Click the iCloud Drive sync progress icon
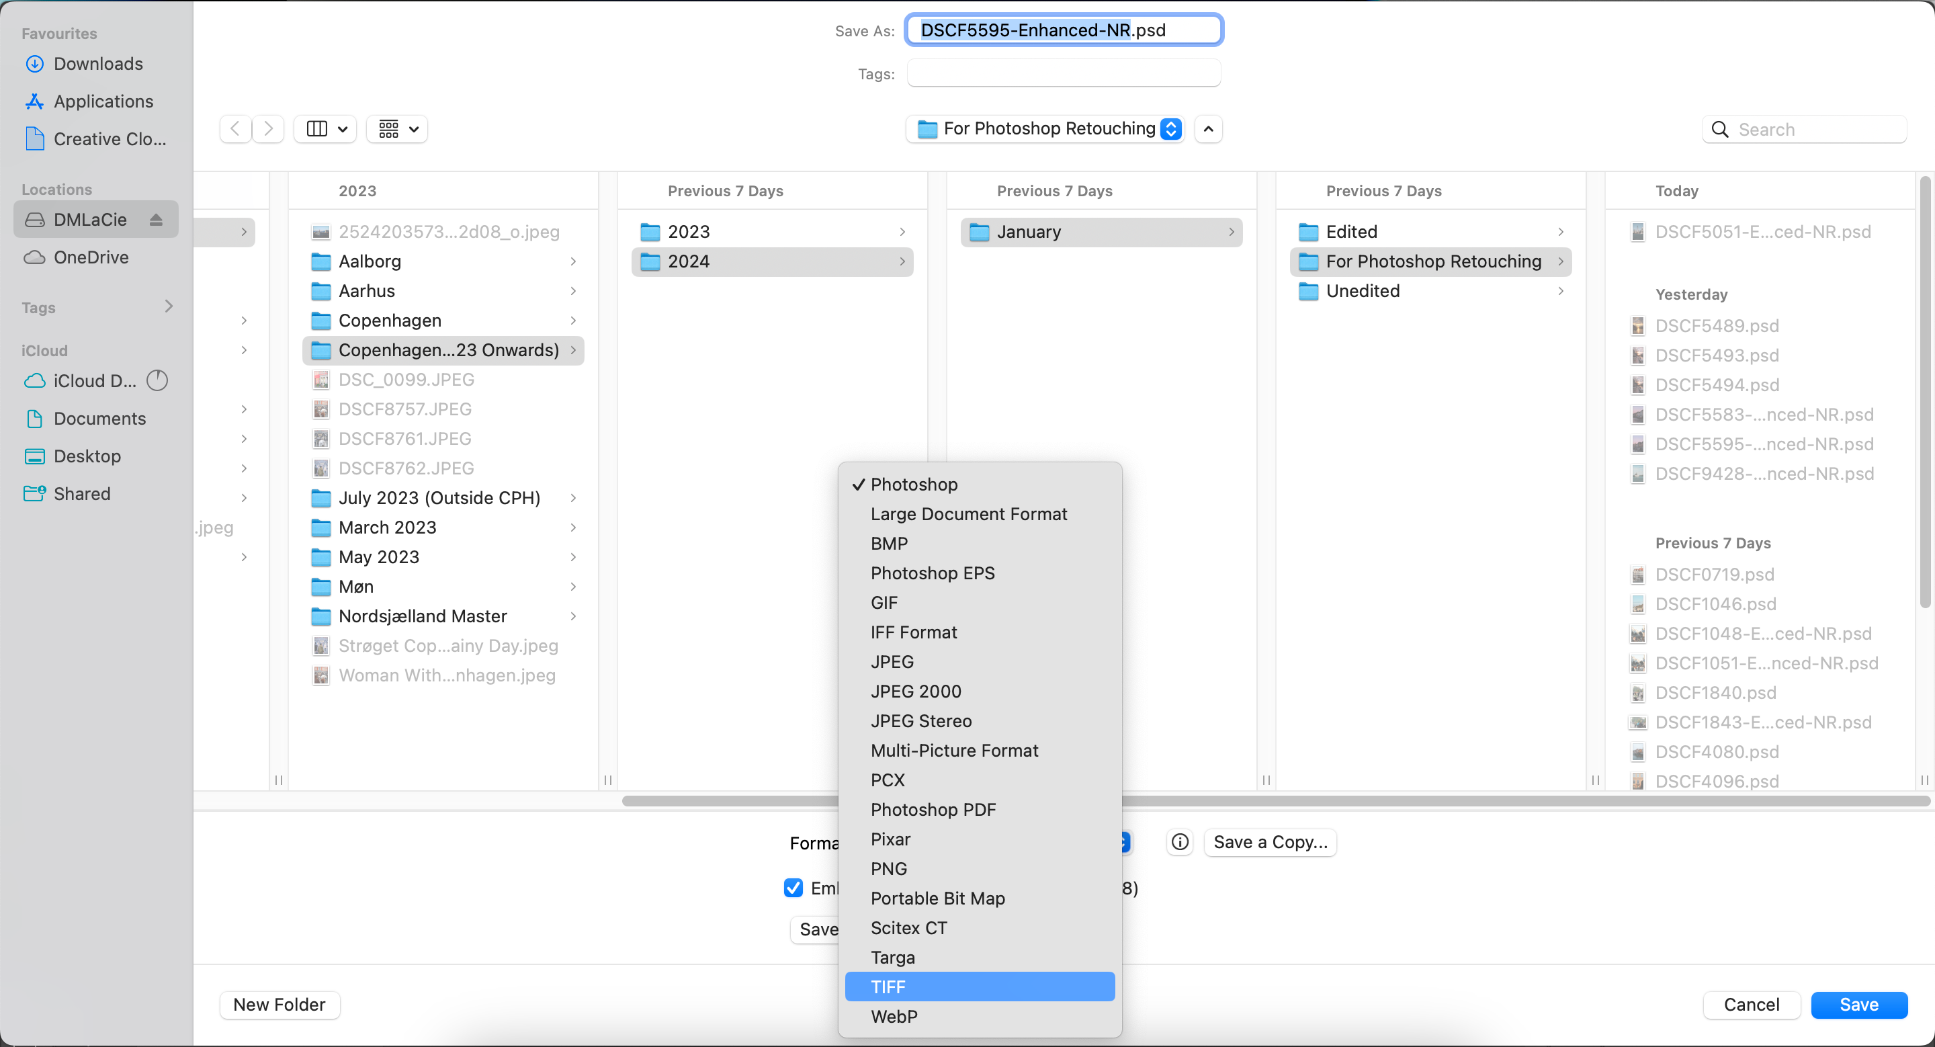The height and width of the screenshot is (1047, 1935). [x=157, y=381]
